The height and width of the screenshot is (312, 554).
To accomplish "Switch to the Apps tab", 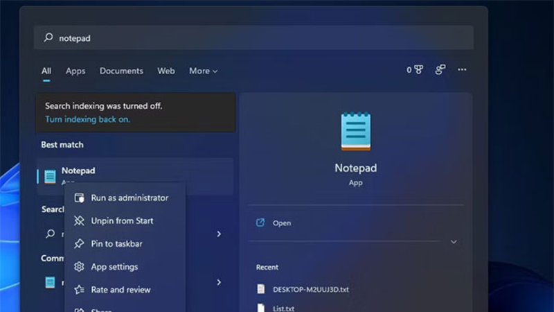I will point(75,71).
